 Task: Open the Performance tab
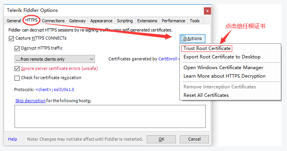[173, 21]
